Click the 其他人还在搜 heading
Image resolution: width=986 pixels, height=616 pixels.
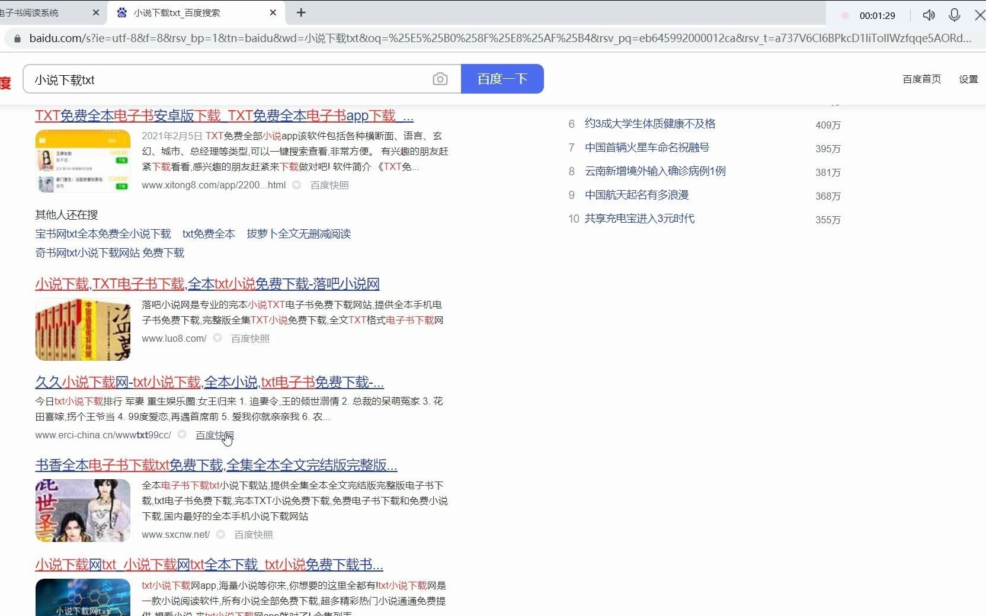(66, 215)
